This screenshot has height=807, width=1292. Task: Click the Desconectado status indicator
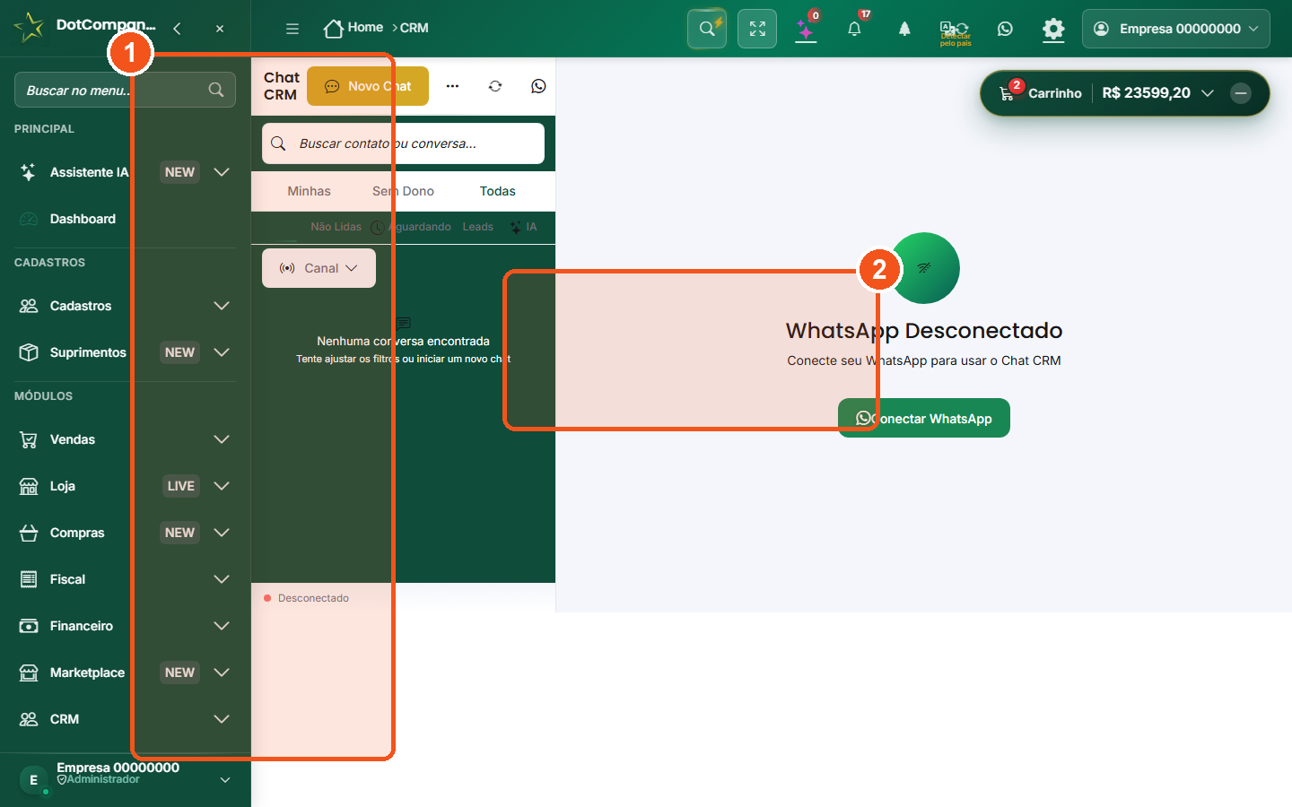307,598
